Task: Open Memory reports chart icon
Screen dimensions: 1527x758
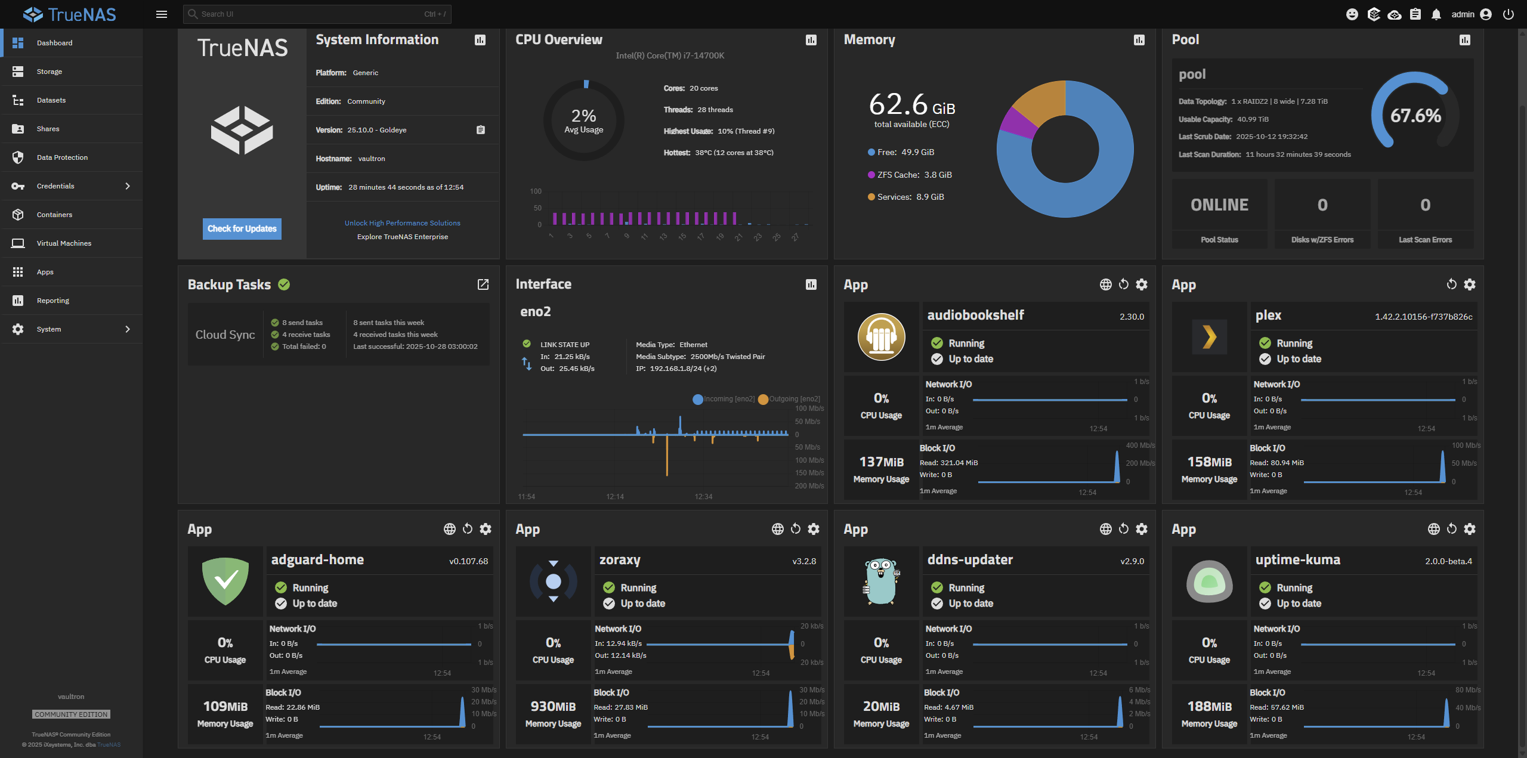Action: tap(1139, 40)
